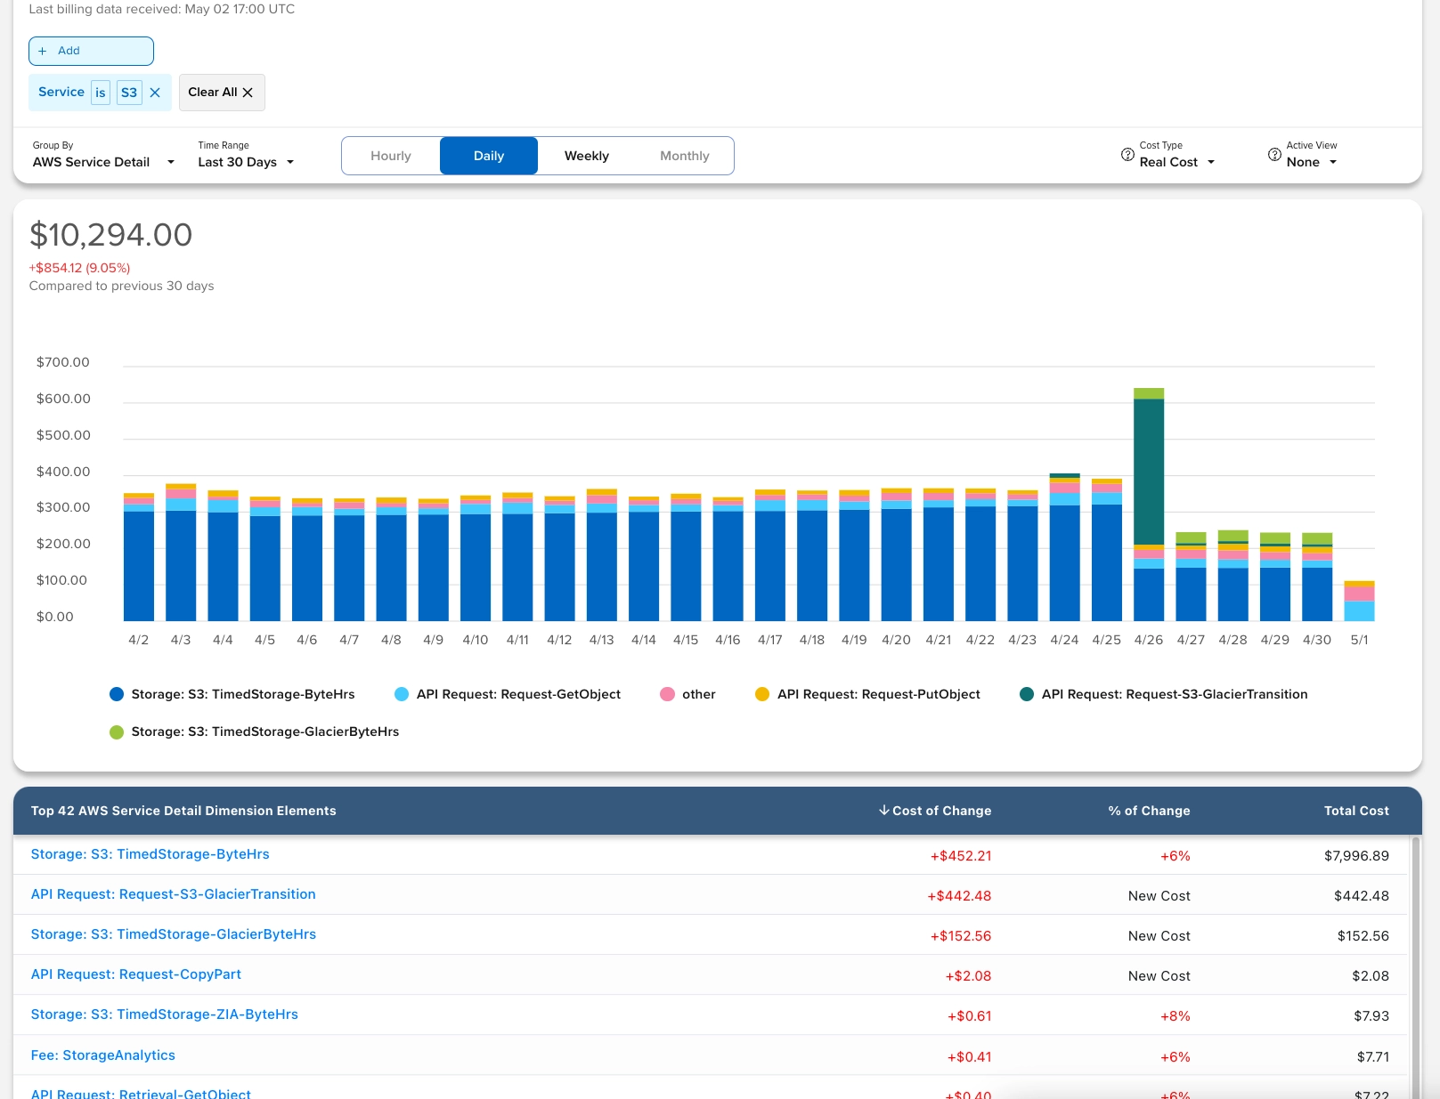Click the table's vertical scrollbar
1440x1099 pixels.
point(1415,966)
